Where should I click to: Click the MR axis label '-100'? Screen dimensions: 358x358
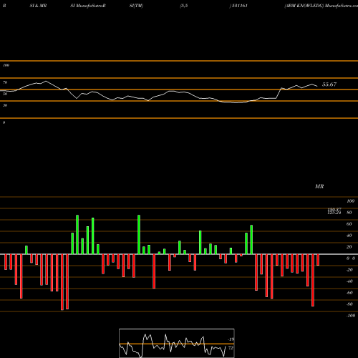351,316
